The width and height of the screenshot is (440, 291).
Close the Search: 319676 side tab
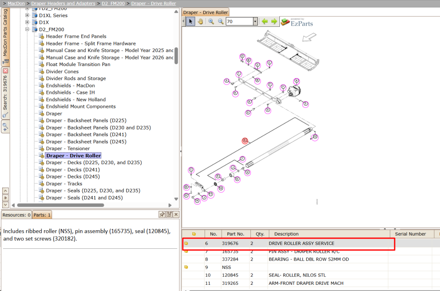coord(5,71)
